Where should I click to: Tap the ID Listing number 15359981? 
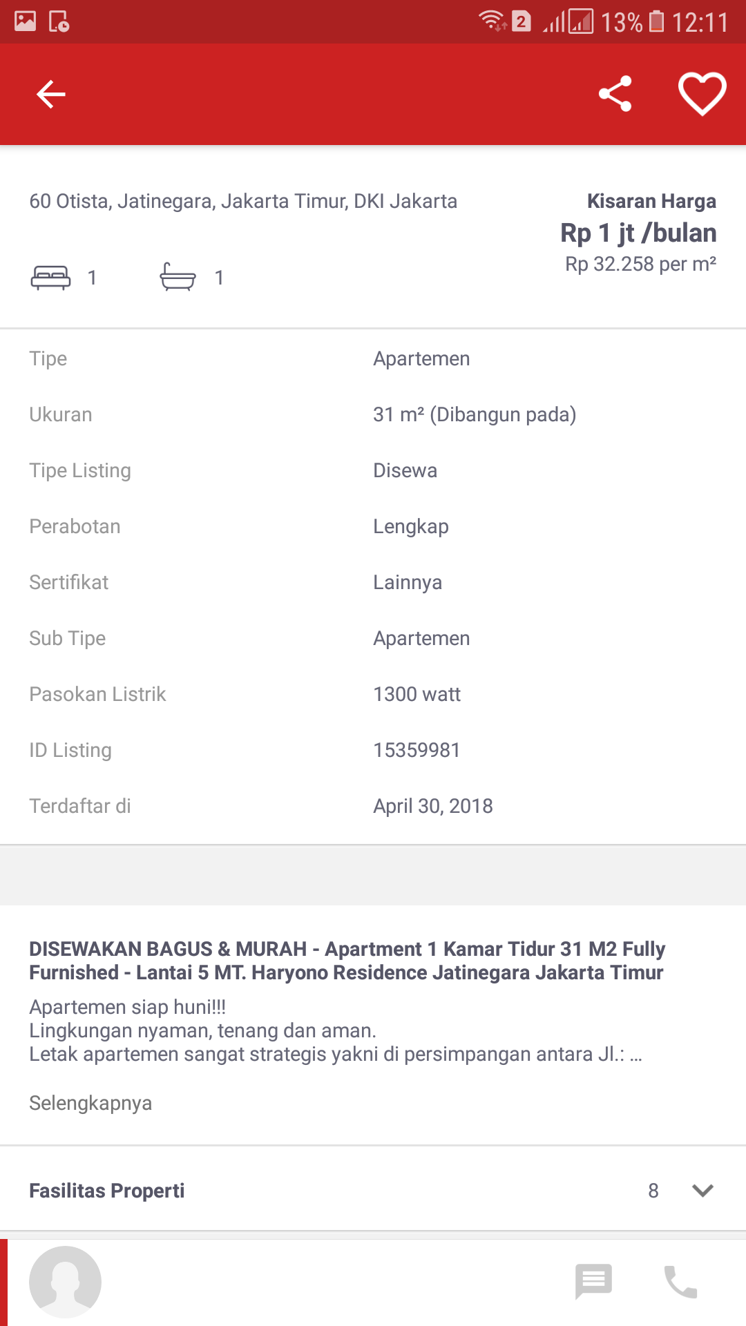[417, 750]
